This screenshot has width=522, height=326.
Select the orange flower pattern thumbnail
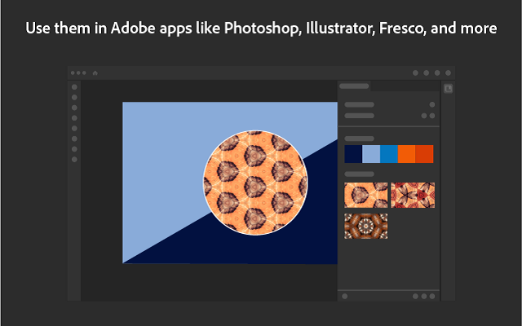tap(366, 195)
